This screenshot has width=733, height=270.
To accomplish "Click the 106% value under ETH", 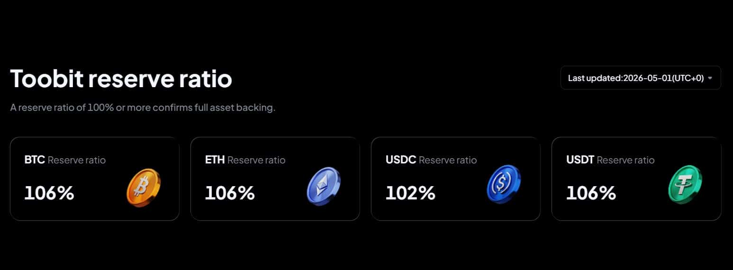I will [230, 193].
